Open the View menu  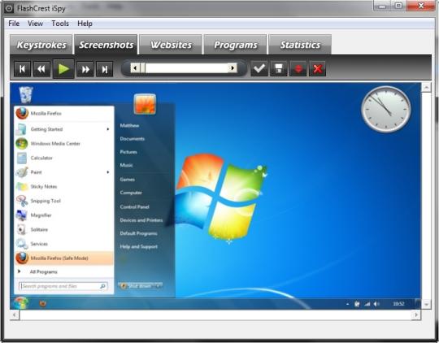point(35,24)
